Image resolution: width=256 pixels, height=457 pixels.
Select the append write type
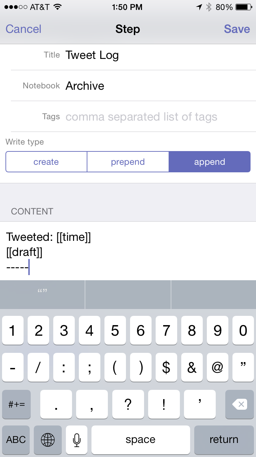pos(210,162)
